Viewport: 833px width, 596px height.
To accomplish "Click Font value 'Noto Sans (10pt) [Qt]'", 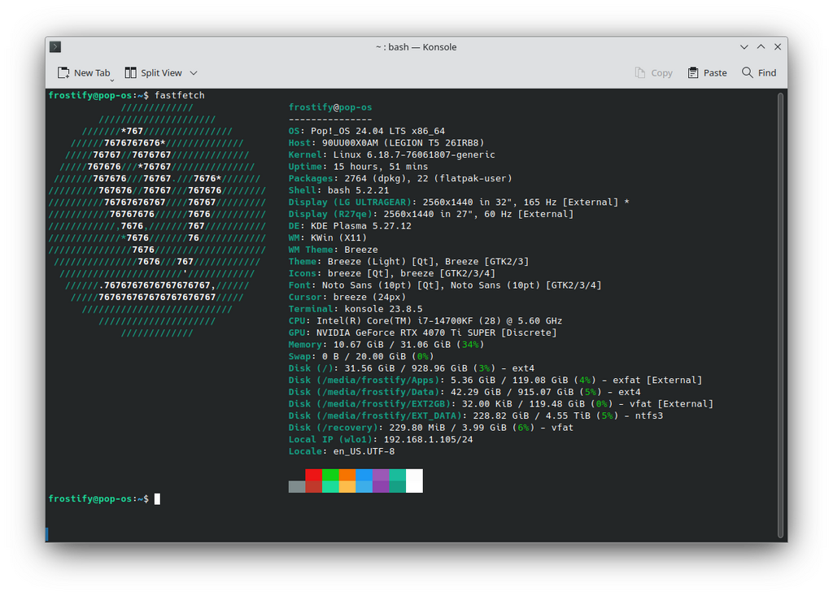I will click(381, 285).
